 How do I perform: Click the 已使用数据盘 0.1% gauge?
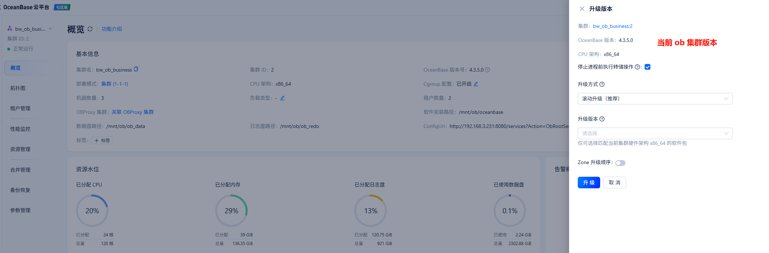(x=510, y=211)
